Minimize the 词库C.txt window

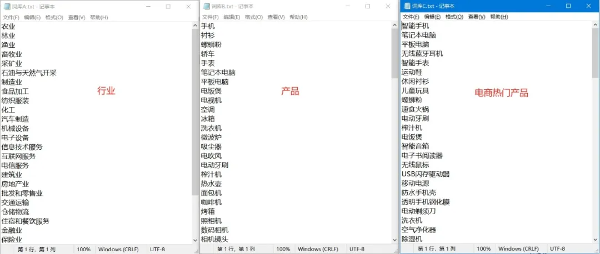[548, 6]
